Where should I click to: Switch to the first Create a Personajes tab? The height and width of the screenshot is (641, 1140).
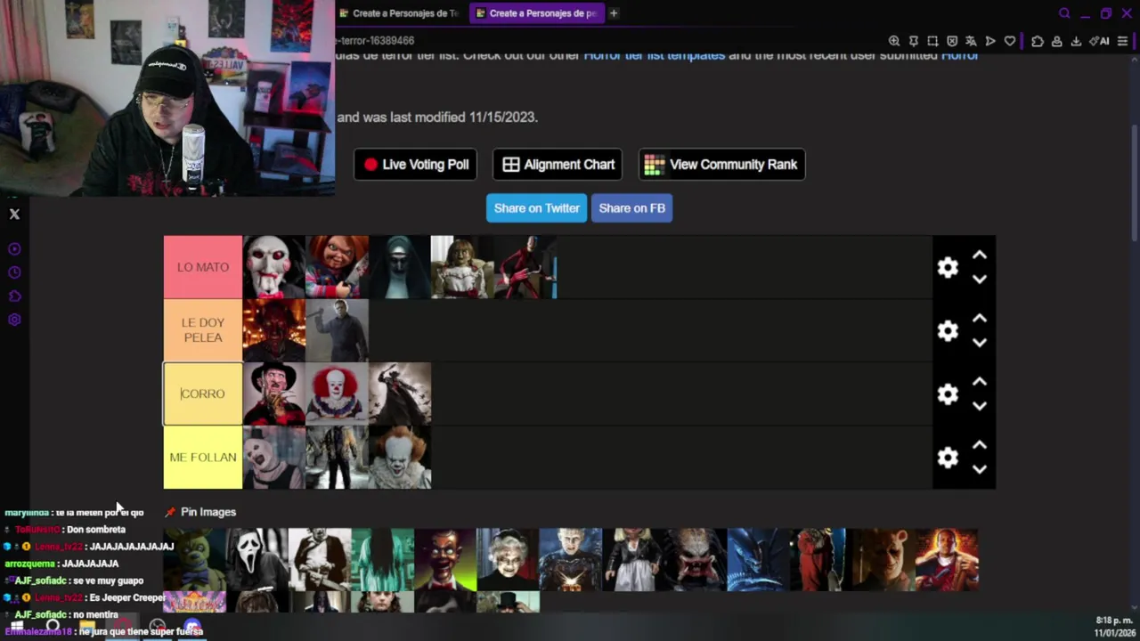pos(398,13)
